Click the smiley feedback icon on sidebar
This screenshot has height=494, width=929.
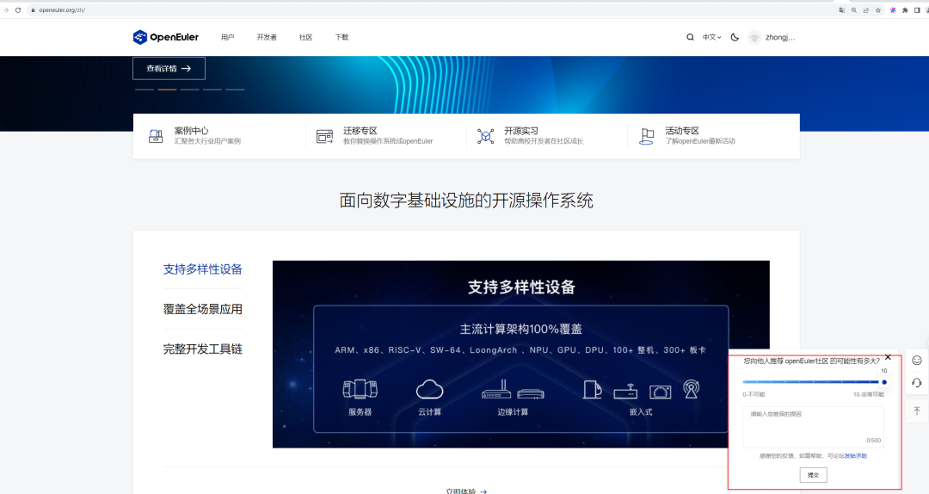click(917, 360)
